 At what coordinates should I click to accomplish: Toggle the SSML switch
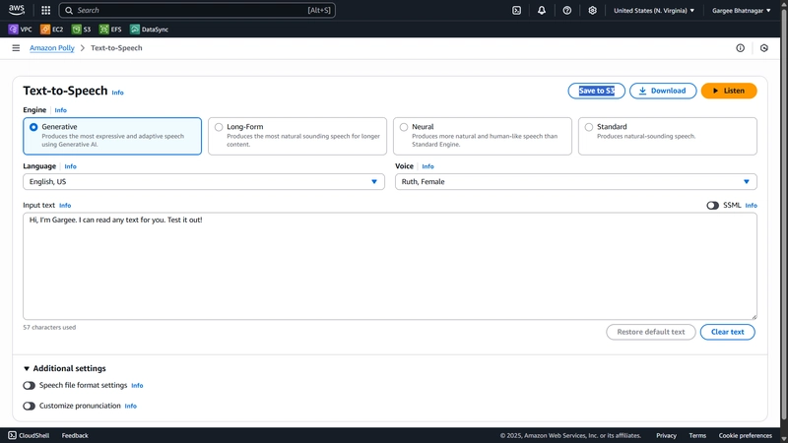tap(712, 205)
